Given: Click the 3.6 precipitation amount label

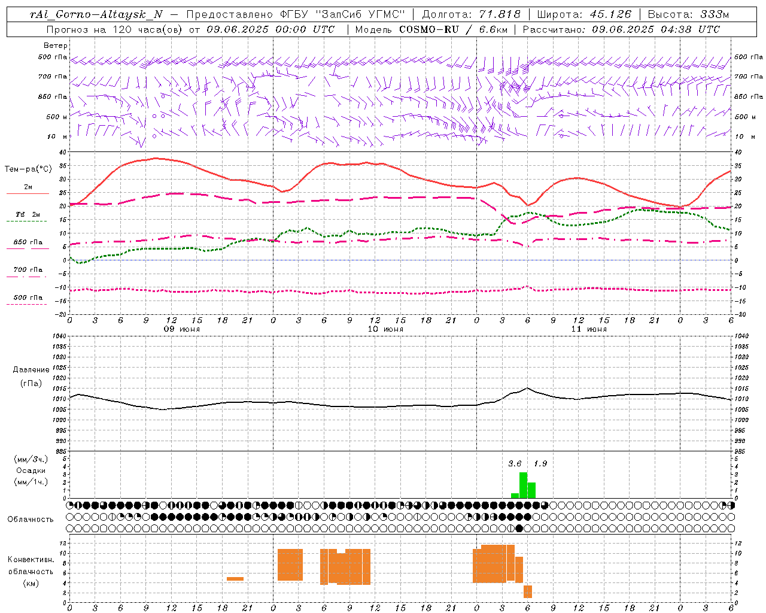Looking at the screenshot, I should [515, 464].
